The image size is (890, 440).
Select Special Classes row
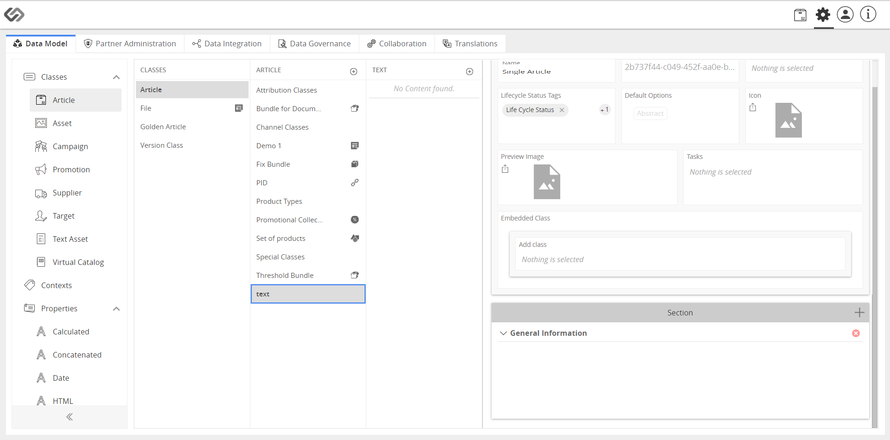pos(308,257)
